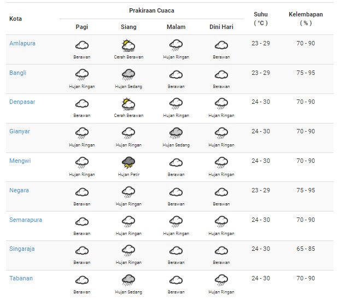Open the Semarapura city link
This screenshot has width=340, height=300.
[x=26, y=220]
